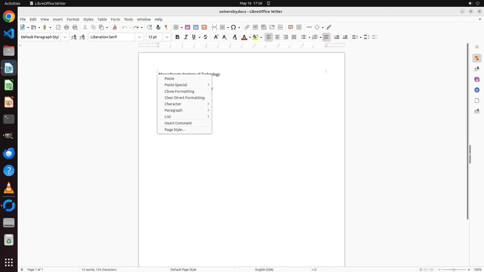Click the Insert Special Character omega icon
Screen dimensions: 484x272
pyautogui.click(x=233, y=27)
